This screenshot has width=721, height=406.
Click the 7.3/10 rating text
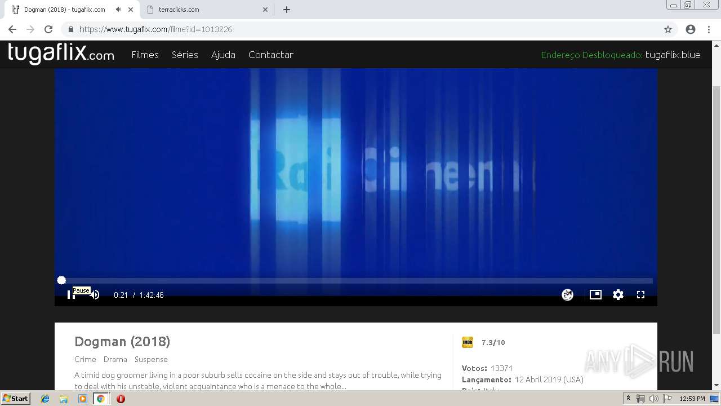(493, 342)
